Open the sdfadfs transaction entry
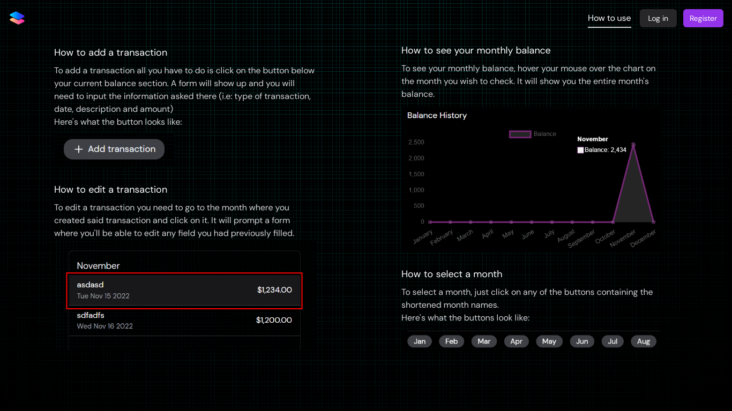 [x=184, y=320]
